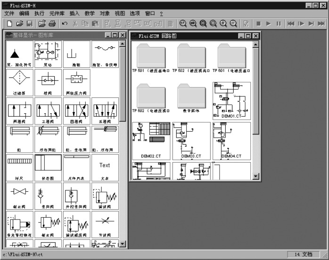Screen dimensions: 329x260
Task: Select the DEMO2.CT circuit thumbnail
Action: (x=151, y=141)
